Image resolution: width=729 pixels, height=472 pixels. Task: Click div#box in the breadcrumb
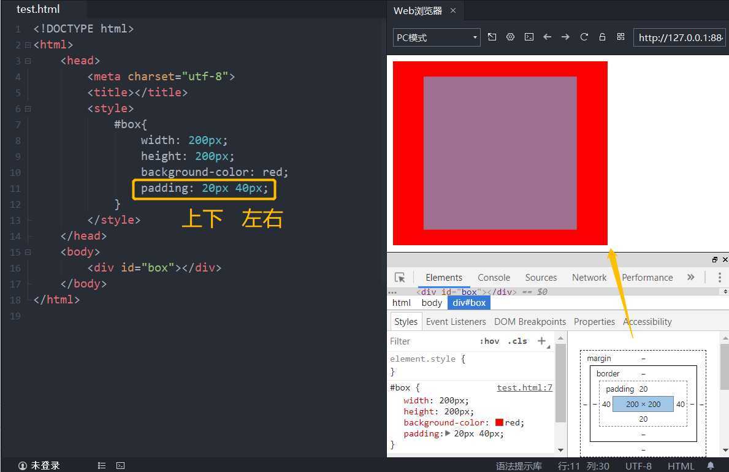pyautogui.click(x=469, y=303)
